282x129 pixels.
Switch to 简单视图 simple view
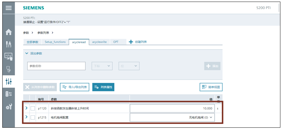(211, 87)
